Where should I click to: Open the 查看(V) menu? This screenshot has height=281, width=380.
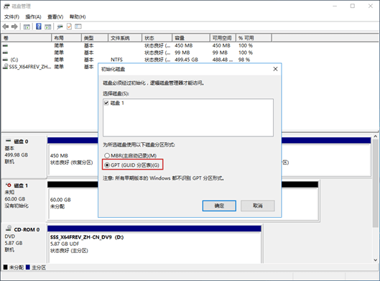pos(55,17)
